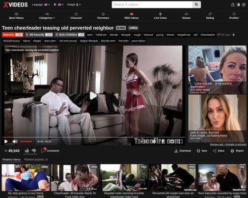Expand the Categories menu

(x=47, y=16)
